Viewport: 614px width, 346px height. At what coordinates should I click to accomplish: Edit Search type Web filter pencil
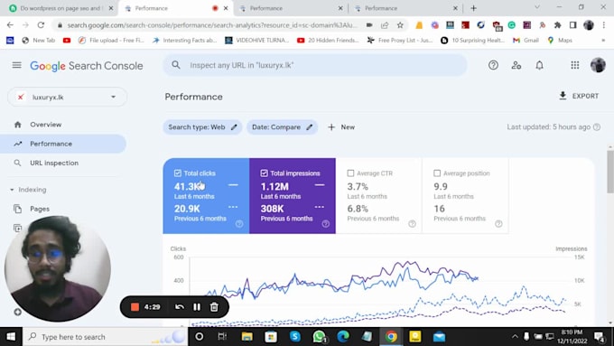tap(234, 127)
